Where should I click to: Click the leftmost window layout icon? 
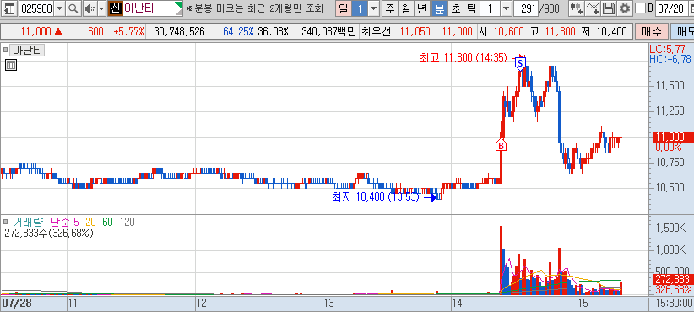click(x=10, y=8)
